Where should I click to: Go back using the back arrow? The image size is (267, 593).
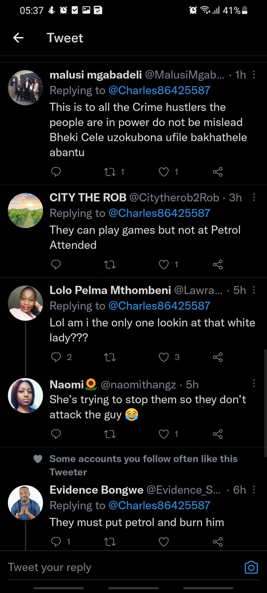[18, 38]
